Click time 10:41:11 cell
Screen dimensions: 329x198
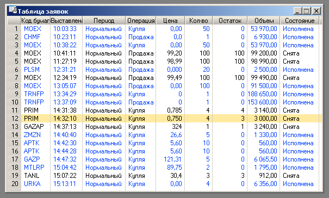[65, 53]
